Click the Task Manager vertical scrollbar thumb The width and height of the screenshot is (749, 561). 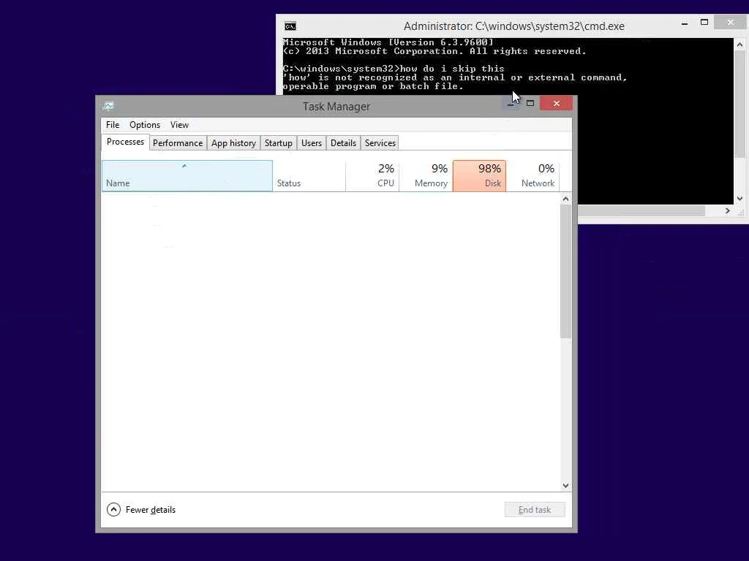tap(565, 272)
